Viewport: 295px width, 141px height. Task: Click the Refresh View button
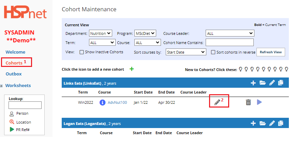271,52
